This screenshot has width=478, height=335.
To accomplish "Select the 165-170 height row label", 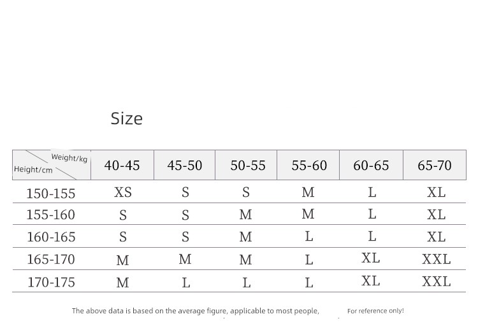I will pyautogui.click(x=51, y=259).
